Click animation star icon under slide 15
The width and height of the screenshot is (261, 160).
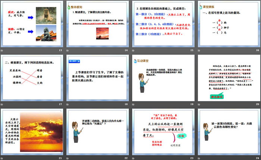click(133, 50)
